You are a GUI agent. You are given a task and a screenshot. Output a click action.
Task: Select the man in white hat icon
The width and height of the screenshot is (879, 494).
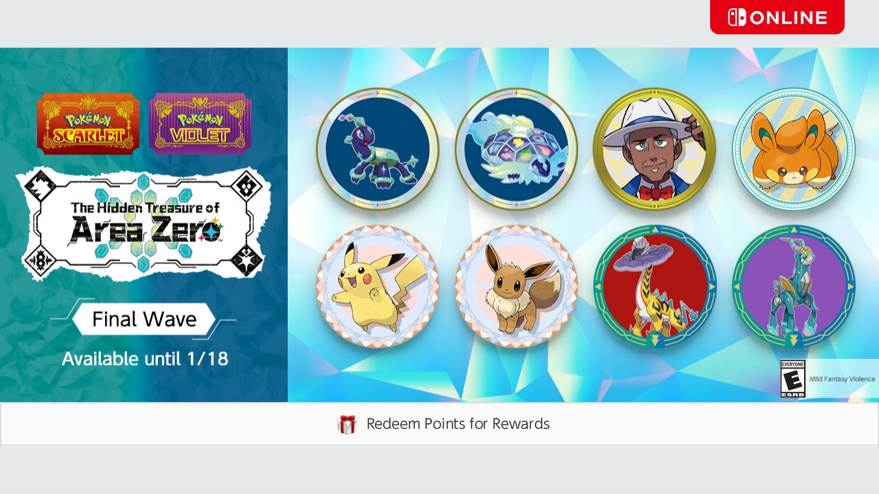pyautogui.click(x=654, y=149)
